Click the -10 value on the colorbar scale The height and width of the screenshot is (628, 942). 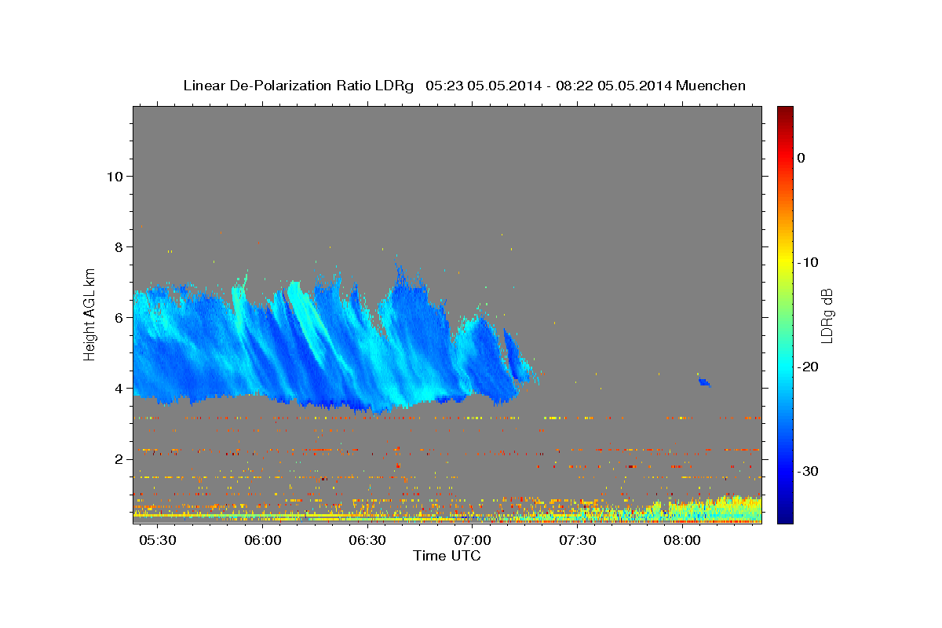[809, 262]
